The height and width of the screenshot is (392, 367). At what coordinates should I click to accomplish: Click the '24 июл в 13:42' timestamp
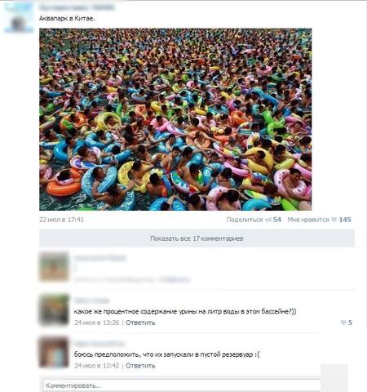(97, 366)
